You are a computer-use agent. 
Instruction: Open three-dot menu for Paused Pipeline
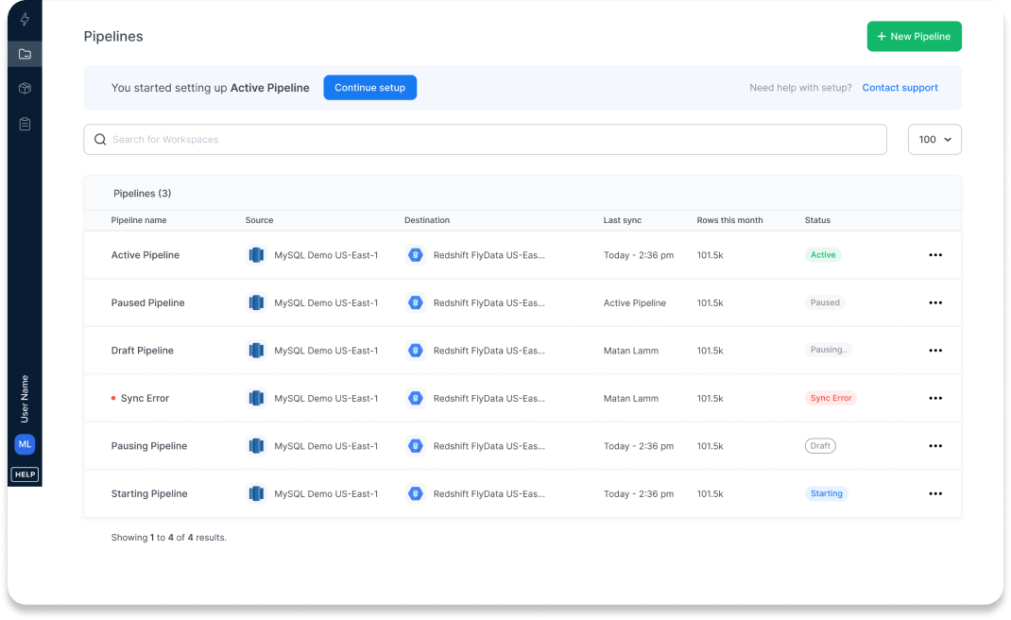pyautogui.click(x=934, y=302)
